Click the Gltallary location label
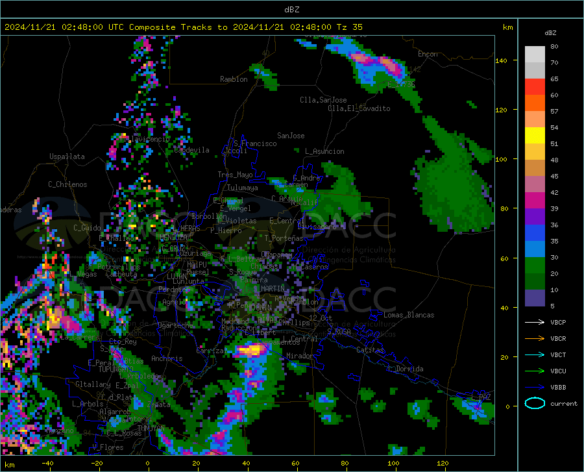The width and height of the screenshot is (584, 472). 93,384
